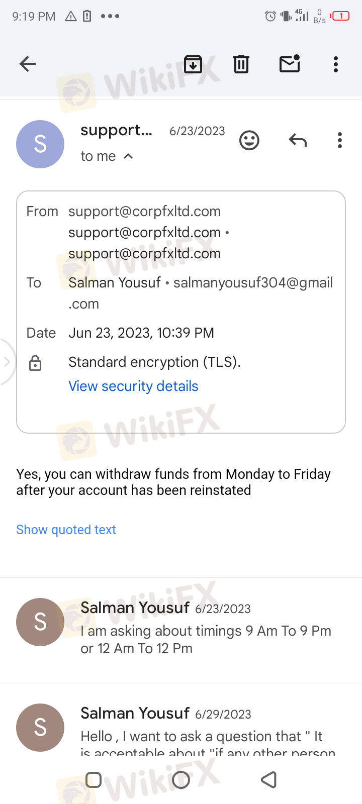Mark the email as unread
The width and height of the screenshot is (362, 804).
click(290, 64)
